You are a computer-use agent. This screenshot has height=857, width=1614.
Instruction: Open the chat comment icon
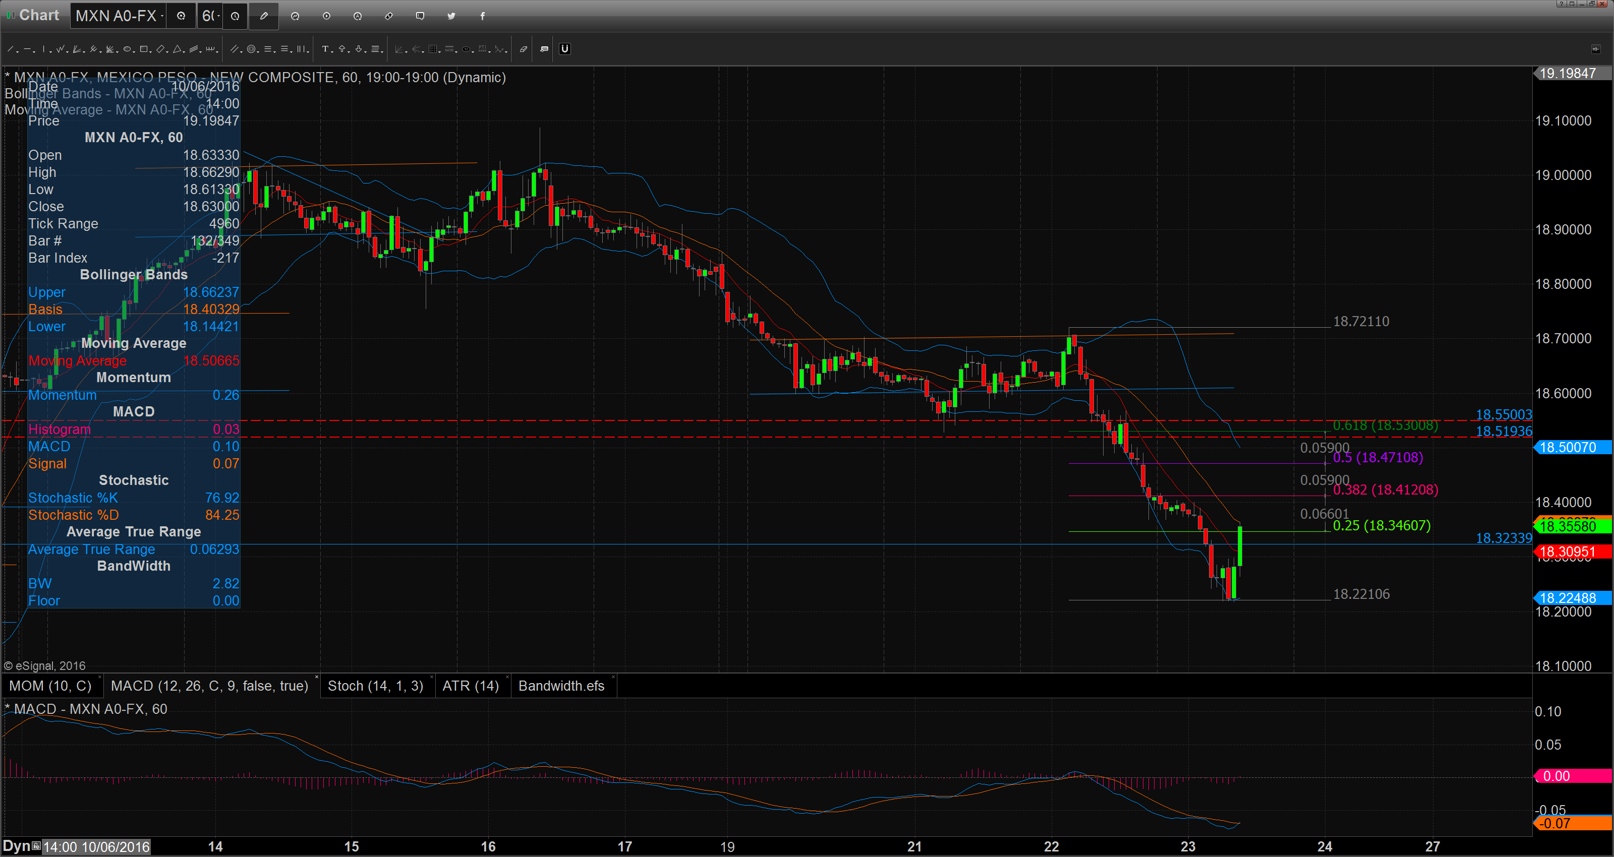click(x=421, y=16)
